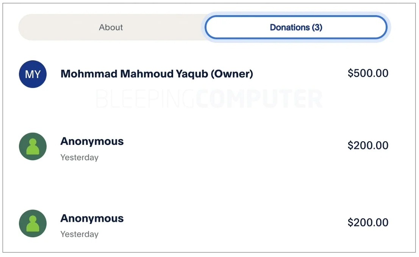Click the (3) count in Donations tab

tap(317, 27)
